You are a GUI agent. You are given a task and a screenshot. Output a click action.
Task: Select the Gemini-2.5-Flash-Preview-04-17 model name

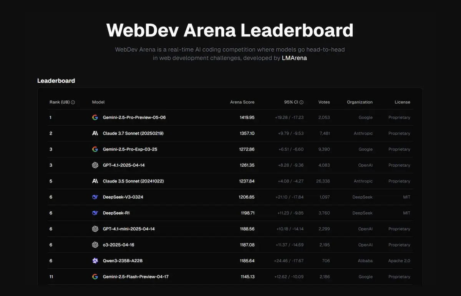click(136, 276)
